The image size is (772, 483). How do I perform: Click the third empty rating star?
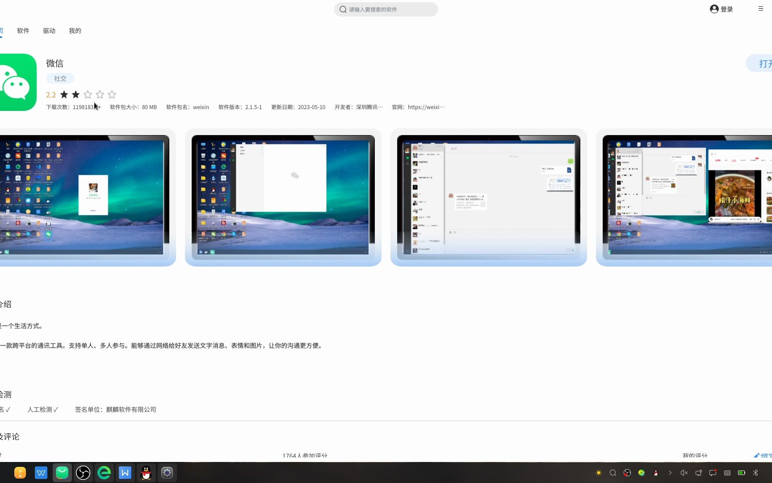coord(88,94)
